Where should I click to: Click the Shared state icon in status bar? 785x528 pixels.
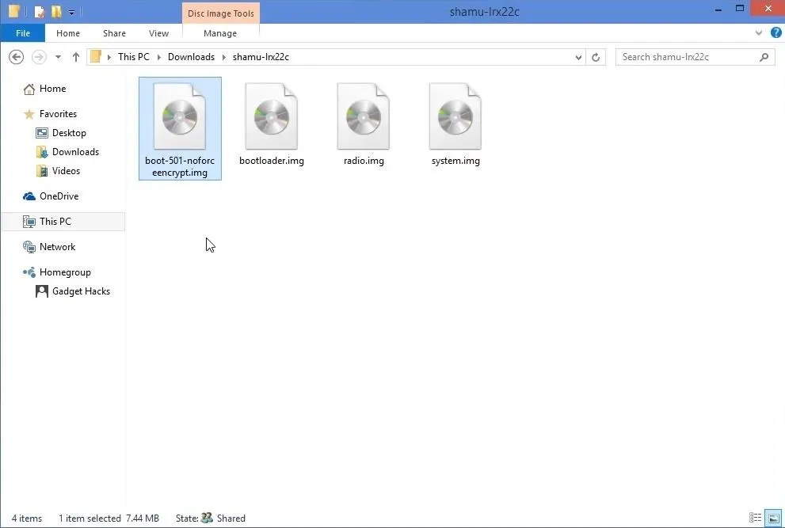(x=207, y=518)
